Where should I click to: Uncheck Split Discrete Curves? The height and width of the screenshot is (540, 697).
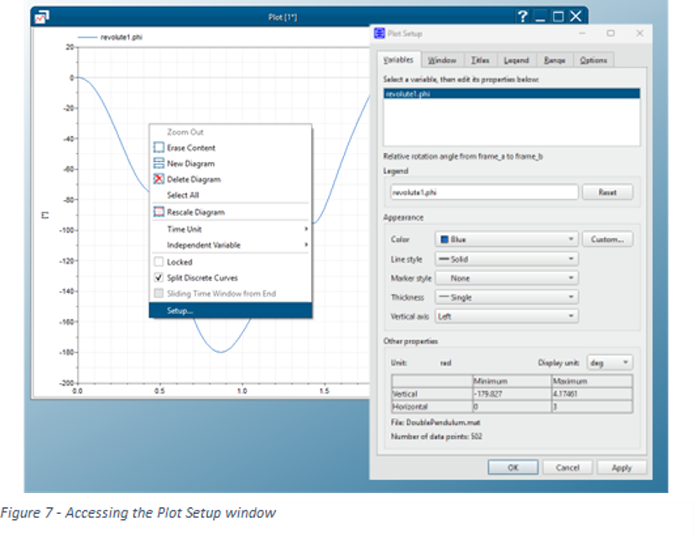[159, 277]
